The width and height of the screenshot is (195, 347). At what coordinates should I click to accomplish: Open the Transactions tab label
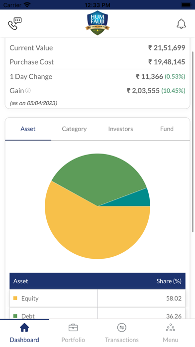[122, 340]
